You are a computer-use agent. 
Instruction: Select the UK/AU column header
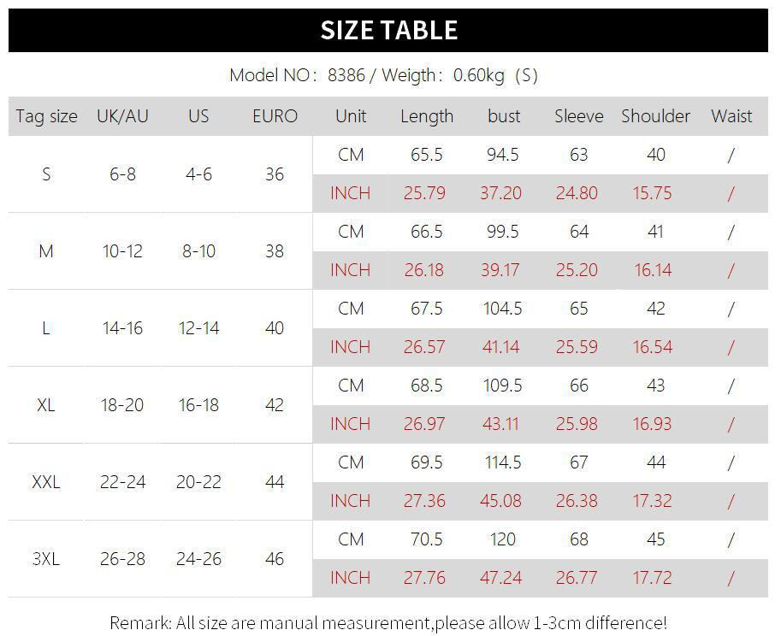pyautogui.click(x=122, y=116)
